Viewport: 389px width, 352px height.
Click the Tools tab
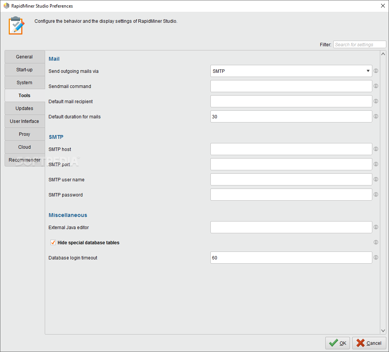click(x=25, y=95)
